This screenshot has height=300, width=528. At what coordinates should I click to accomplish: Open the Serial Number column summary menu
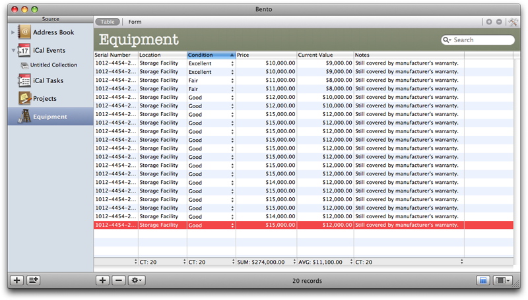click(x=136, y=262)
